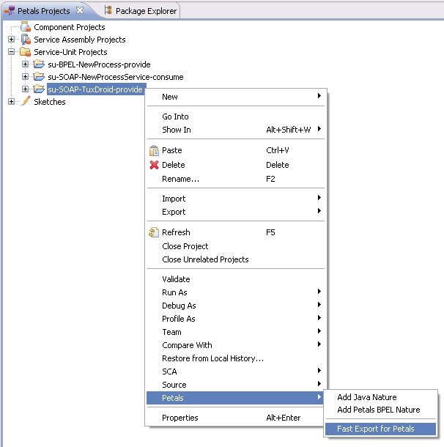Screen dimensions: 444x447
Task: Click the Component Projects folder icon
Action: tap(26, 27)
